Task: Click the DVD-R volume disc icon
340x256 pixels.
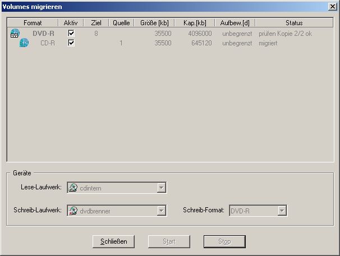Action: tap(15, 34)
